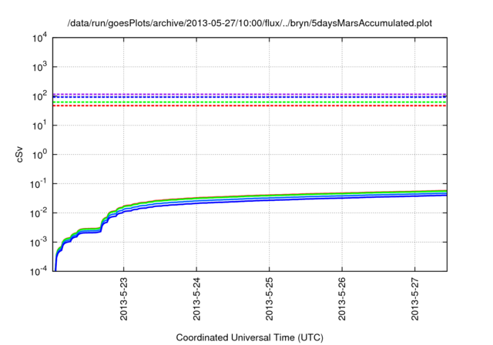Viewport: 493px width, 345px height.
Task: Click the 10^4 y-axis tick label
Action: point(39,38)
